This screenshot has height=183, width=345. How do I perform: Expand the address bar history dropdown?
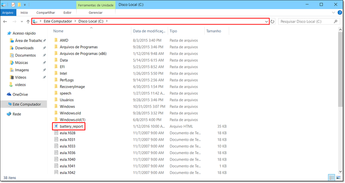(x=267, y=22)
